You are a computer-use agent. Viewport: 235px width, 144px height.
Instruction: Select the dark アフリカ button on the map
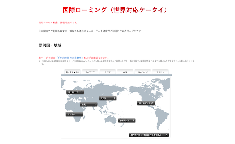[x=74, y=114]
